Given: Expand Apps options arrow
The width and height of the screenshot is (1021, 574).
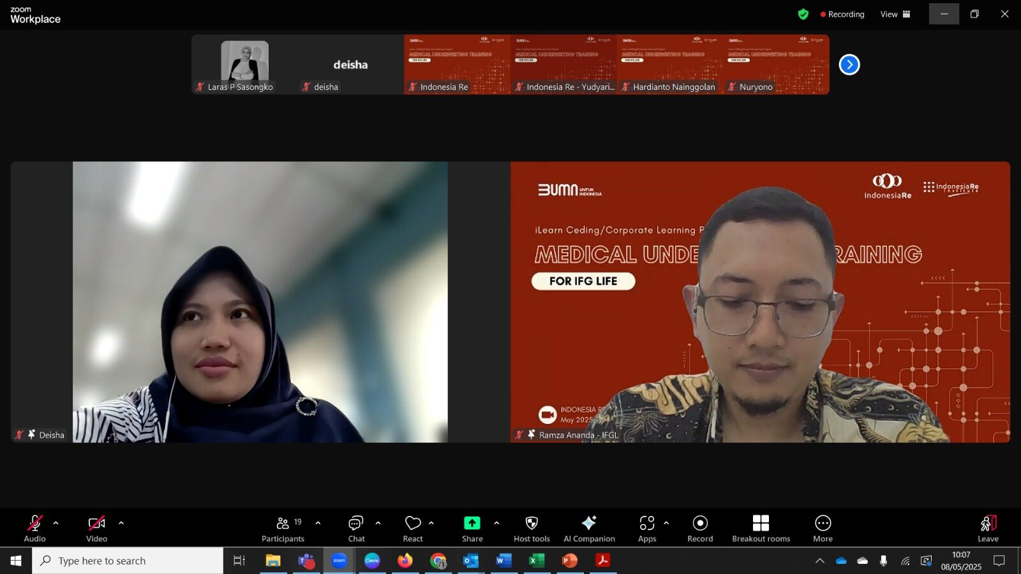Looking at the screenshot, I should pos(666,523).
